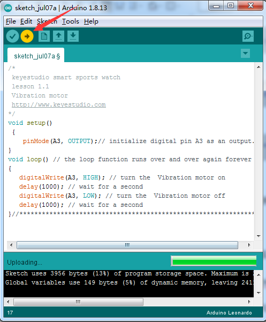The image size is (266, 322).
Task: Click 'Sketch uses 3956 bytes' console line
Action: [129, 274]
